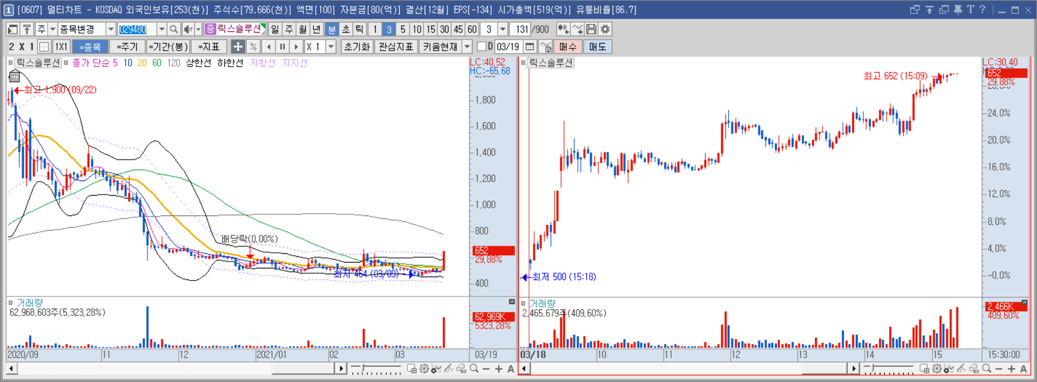
Task: Click magnifier icon on left chart footer
Action: 474,369
